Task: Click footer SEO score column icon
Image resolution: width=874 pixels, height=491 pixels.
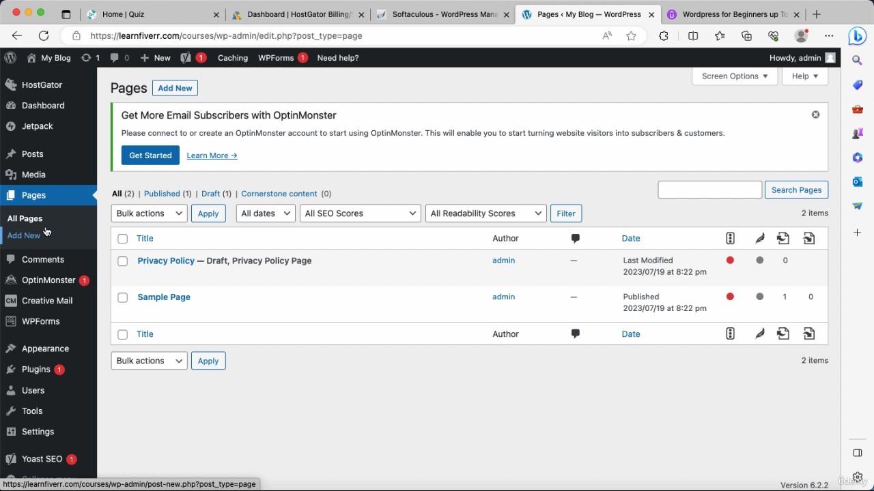Action: pyautogui.click(x=730, y=333)
